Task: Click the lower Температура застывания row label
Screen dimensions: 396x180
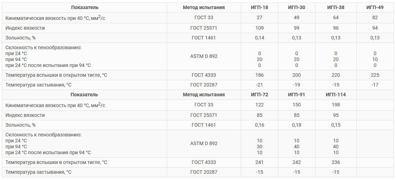Action: [39, 172]
